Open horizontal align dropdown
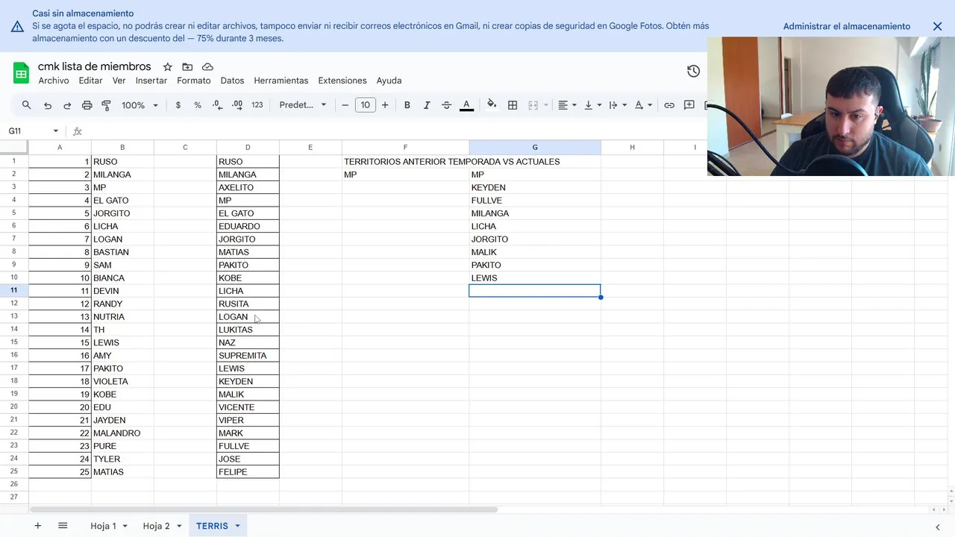 [x=568, y=105]
